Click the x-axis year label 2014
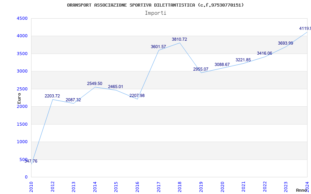Screen dimensions: 311x194 (x=95, y=187)
